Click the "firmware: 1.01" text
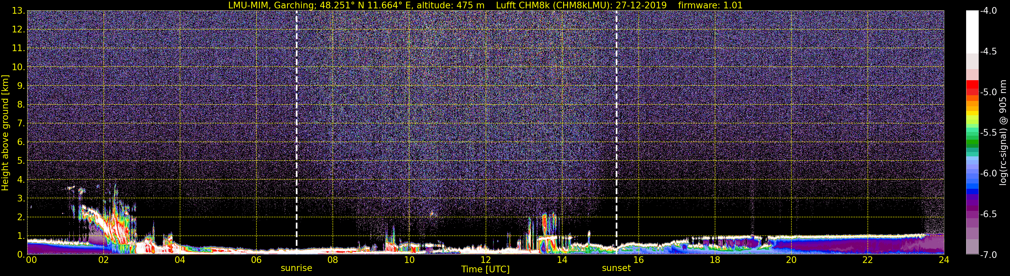Viewport: 1010px width, 276px height. point(710,5)
